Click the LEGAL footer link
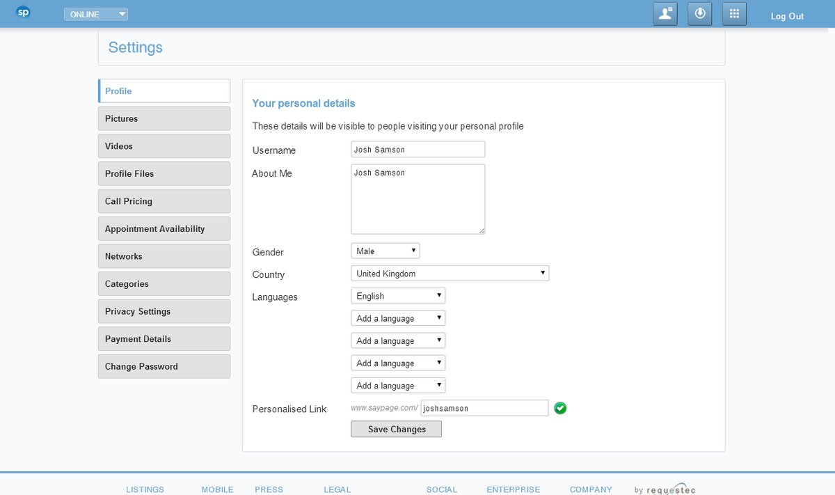The image size is (835, 495). coord(337,489)
